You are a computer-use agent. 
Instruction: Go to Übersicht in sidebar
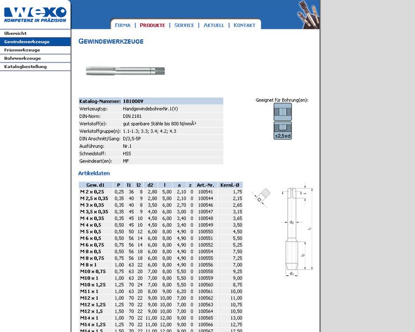click(35, 33)
